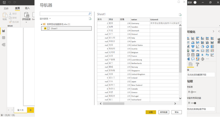Select the key influencers visual

212,55
